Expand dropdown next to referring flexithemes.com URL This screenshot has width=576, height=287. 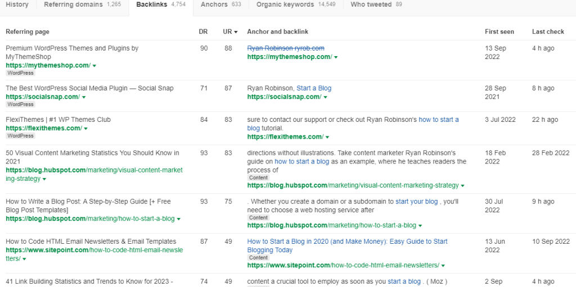(86, 129)
